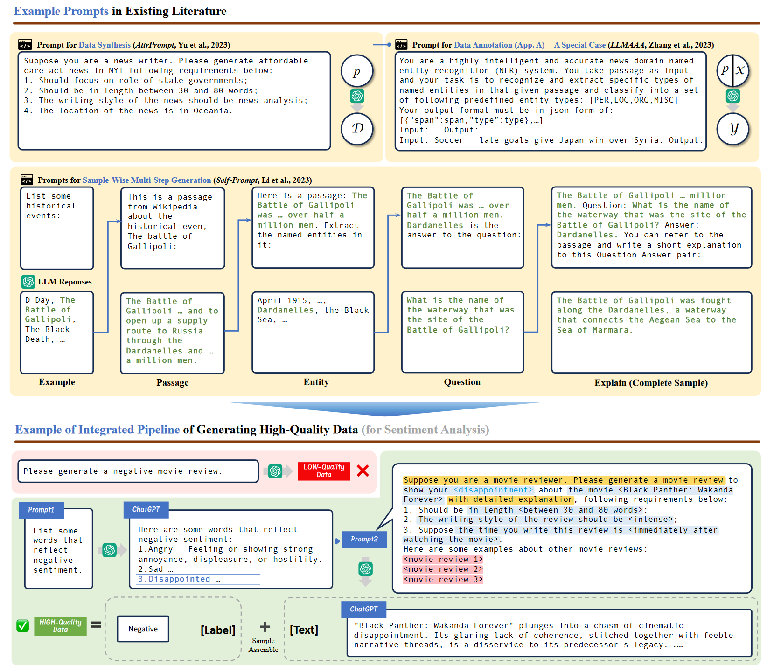Click the Example of Integrated Pipeline heading
This screenshot has width=767, height=672.
click(x=97, y=429)
